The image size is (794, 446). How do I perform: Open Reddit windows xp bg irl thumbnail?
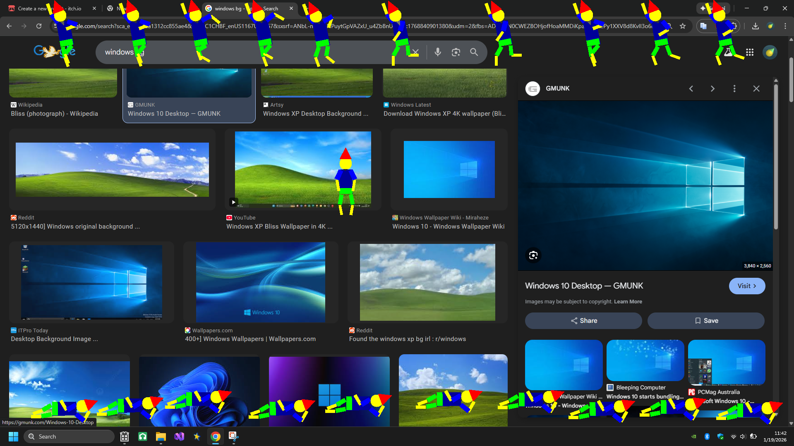427,282
